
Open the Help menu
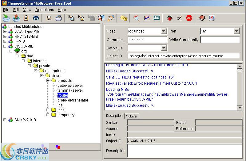(x=62, y=10)
